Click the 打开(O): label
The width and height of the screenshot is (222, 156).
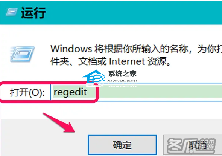[27, 93]
